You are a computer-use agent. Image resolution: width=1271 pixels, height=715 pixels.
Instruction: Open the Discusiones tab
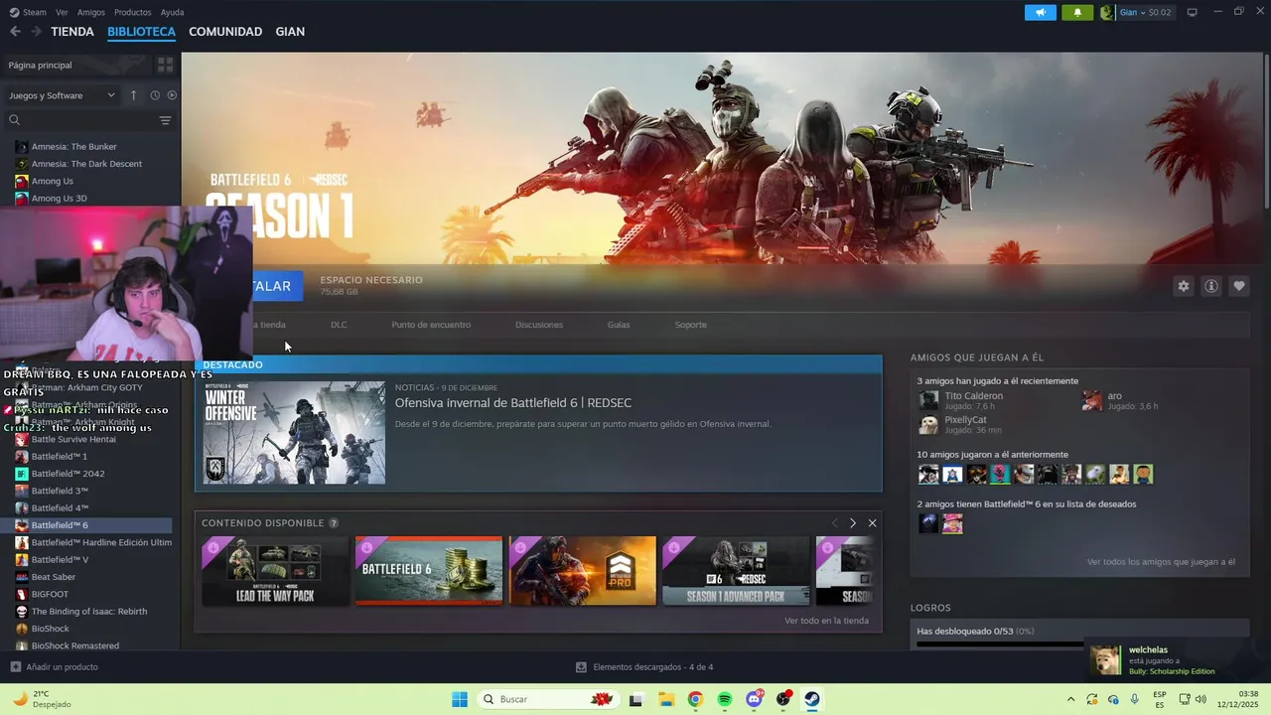point(539,325)
